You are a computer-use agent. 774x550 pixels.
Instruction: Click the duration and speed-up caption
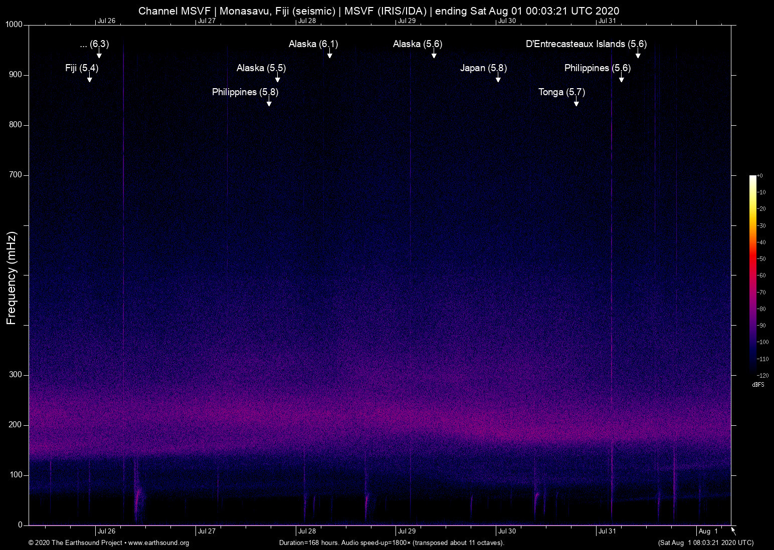pos(392,543)
